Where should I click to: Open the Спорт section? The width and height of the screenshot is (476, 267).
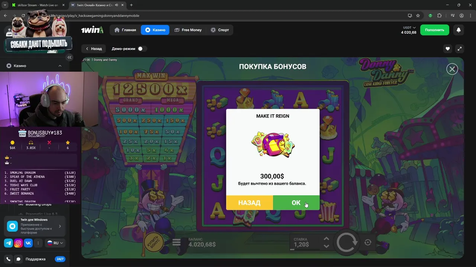(220, 30)
